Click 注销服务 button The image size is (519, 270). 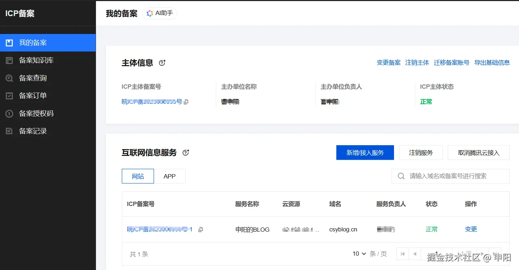421,153
